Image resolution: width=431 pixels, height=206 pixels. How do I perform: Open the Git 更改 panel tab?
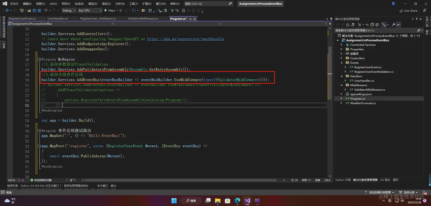tap(385, 180)
